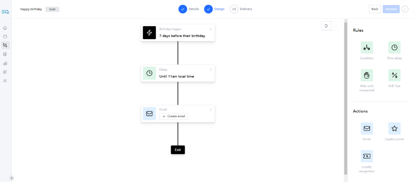This screenshot has width=413, height=182.
Task: Open the document list icon in sidebar
Action: pos(5,54)
